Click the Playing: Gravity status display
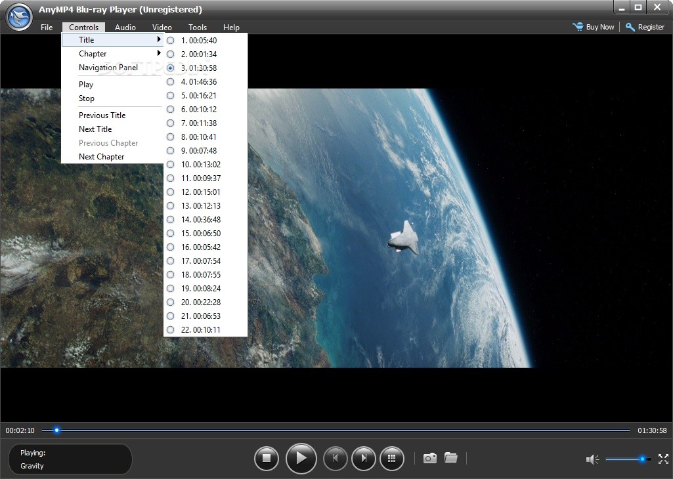Viewport: 673px width, 479px height. click(70, 459)
